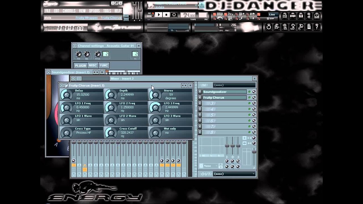The width and height of the screenshot is (363, 204).
Task: Open the FILE menu
Action: tap(48, 11)
